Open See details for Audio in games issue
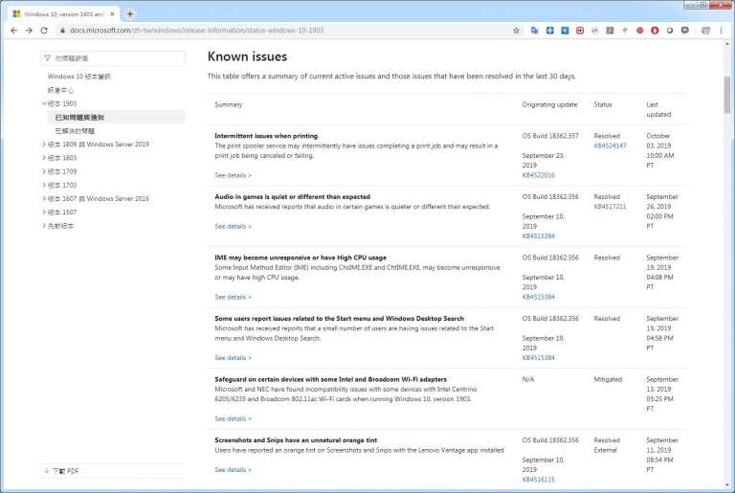This screenshot has width=735, height=493. tap(233, 227)
